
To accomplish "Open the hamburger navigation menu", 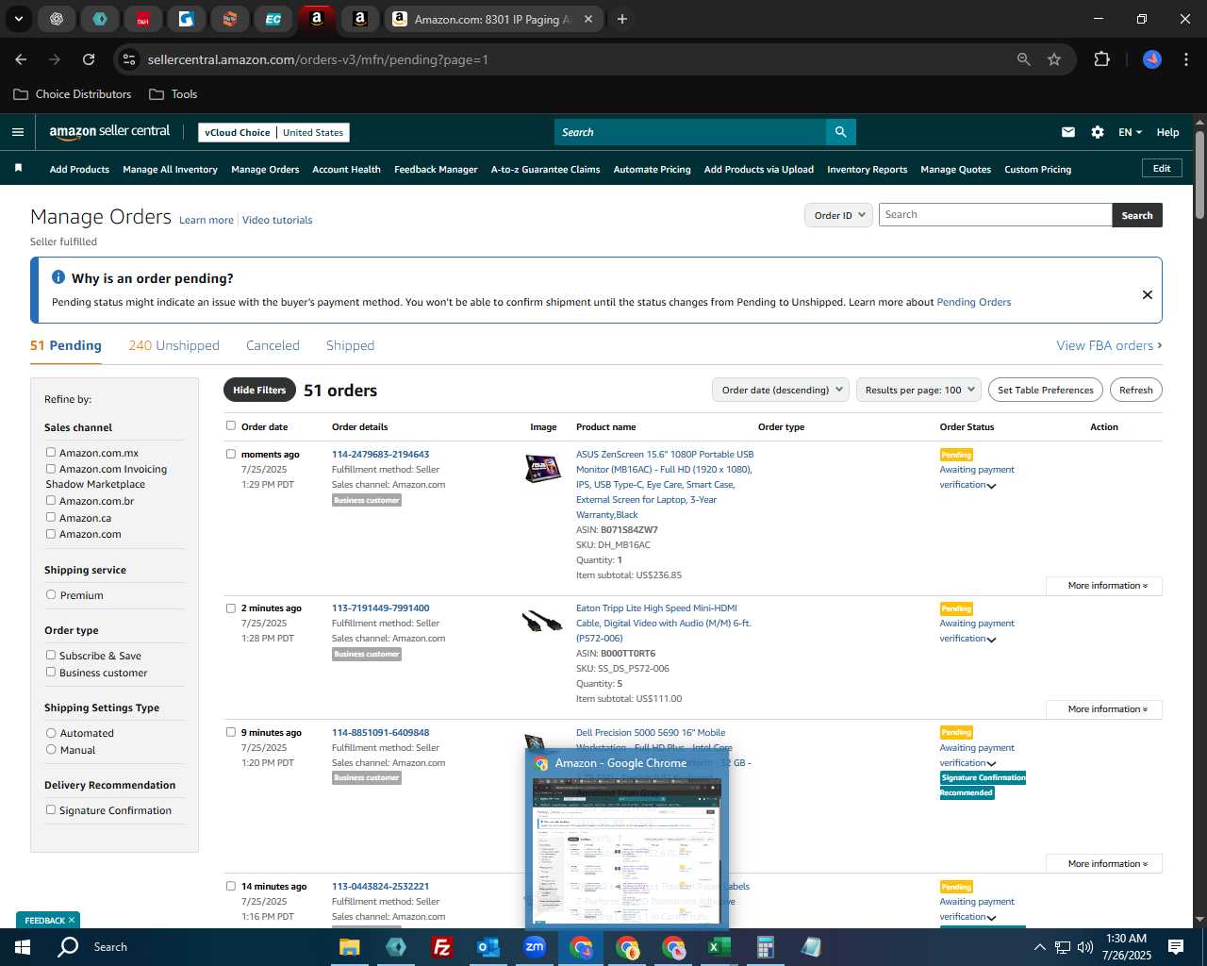I will tap(17, 132).
